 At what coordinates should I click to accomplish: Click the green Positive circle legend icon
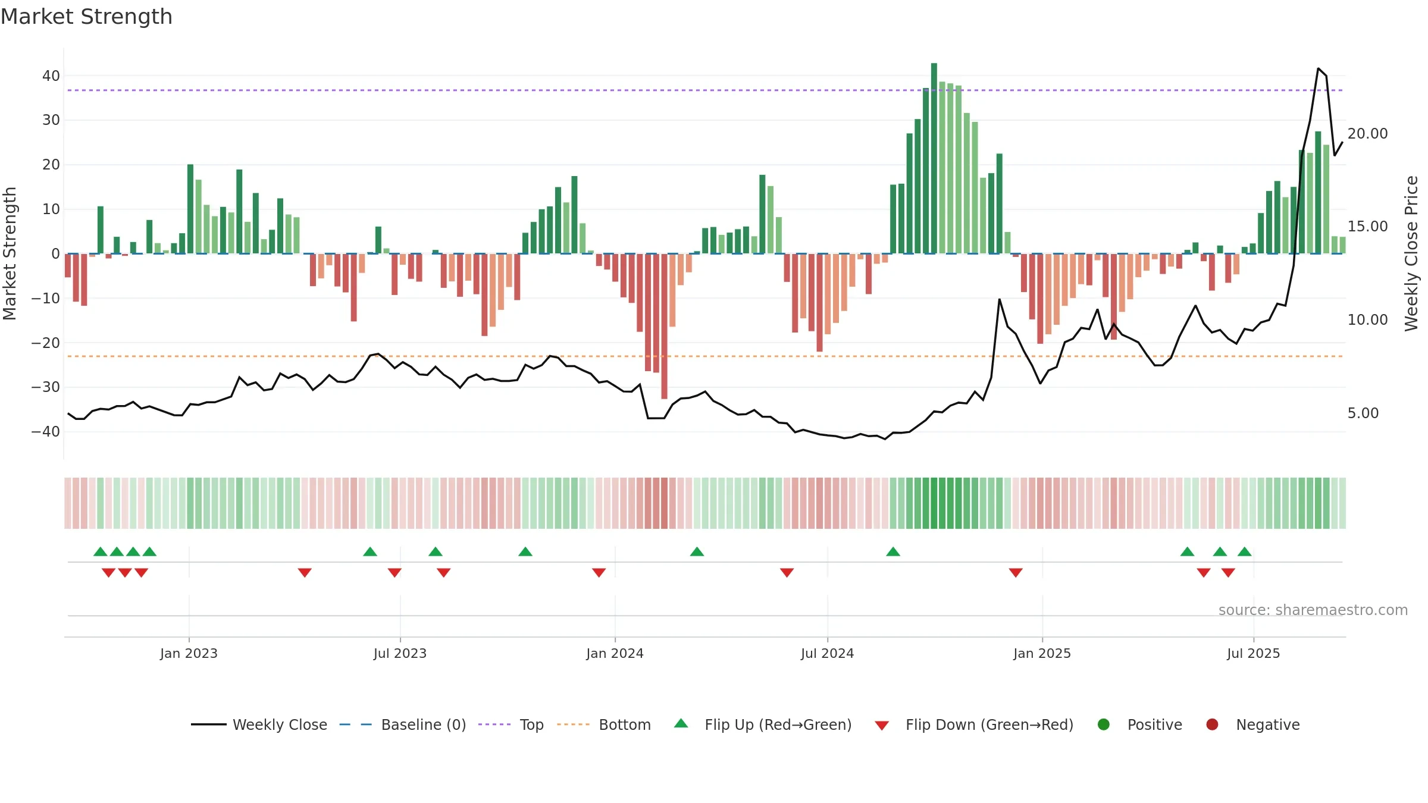coord(1104,724)
